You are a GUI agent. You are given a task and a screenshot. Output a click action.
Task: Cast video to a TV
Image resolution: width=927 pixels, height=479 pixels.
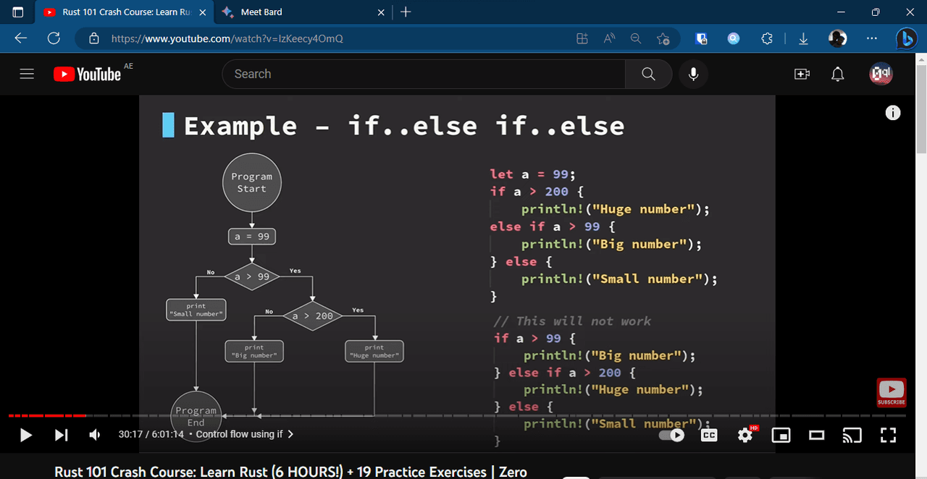tap(852, 435)
